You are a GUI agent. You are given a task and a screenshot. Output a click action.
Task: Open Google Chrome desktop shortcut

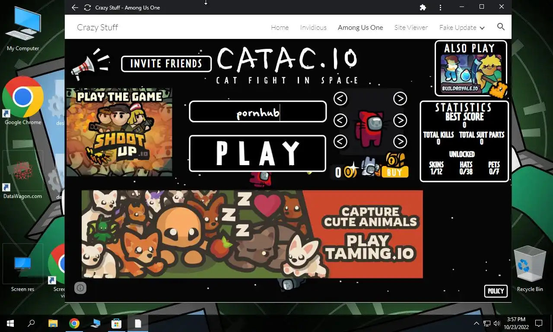(x=23, y=101)
